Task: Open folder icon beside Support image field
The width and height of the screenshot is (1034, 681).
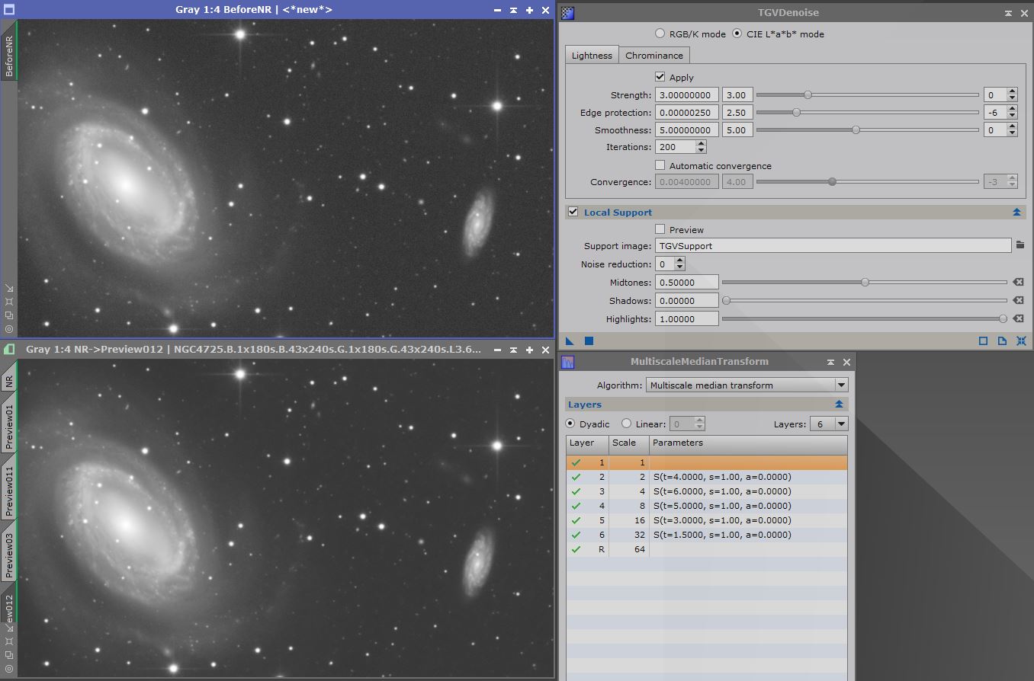Action: coord(1020,245)
